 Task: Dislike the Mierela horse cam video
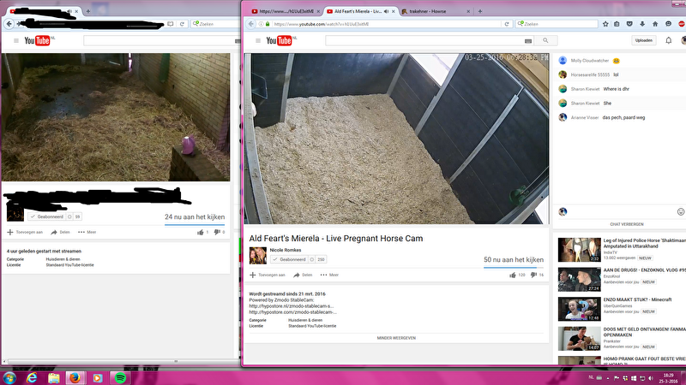coord(534,275)
